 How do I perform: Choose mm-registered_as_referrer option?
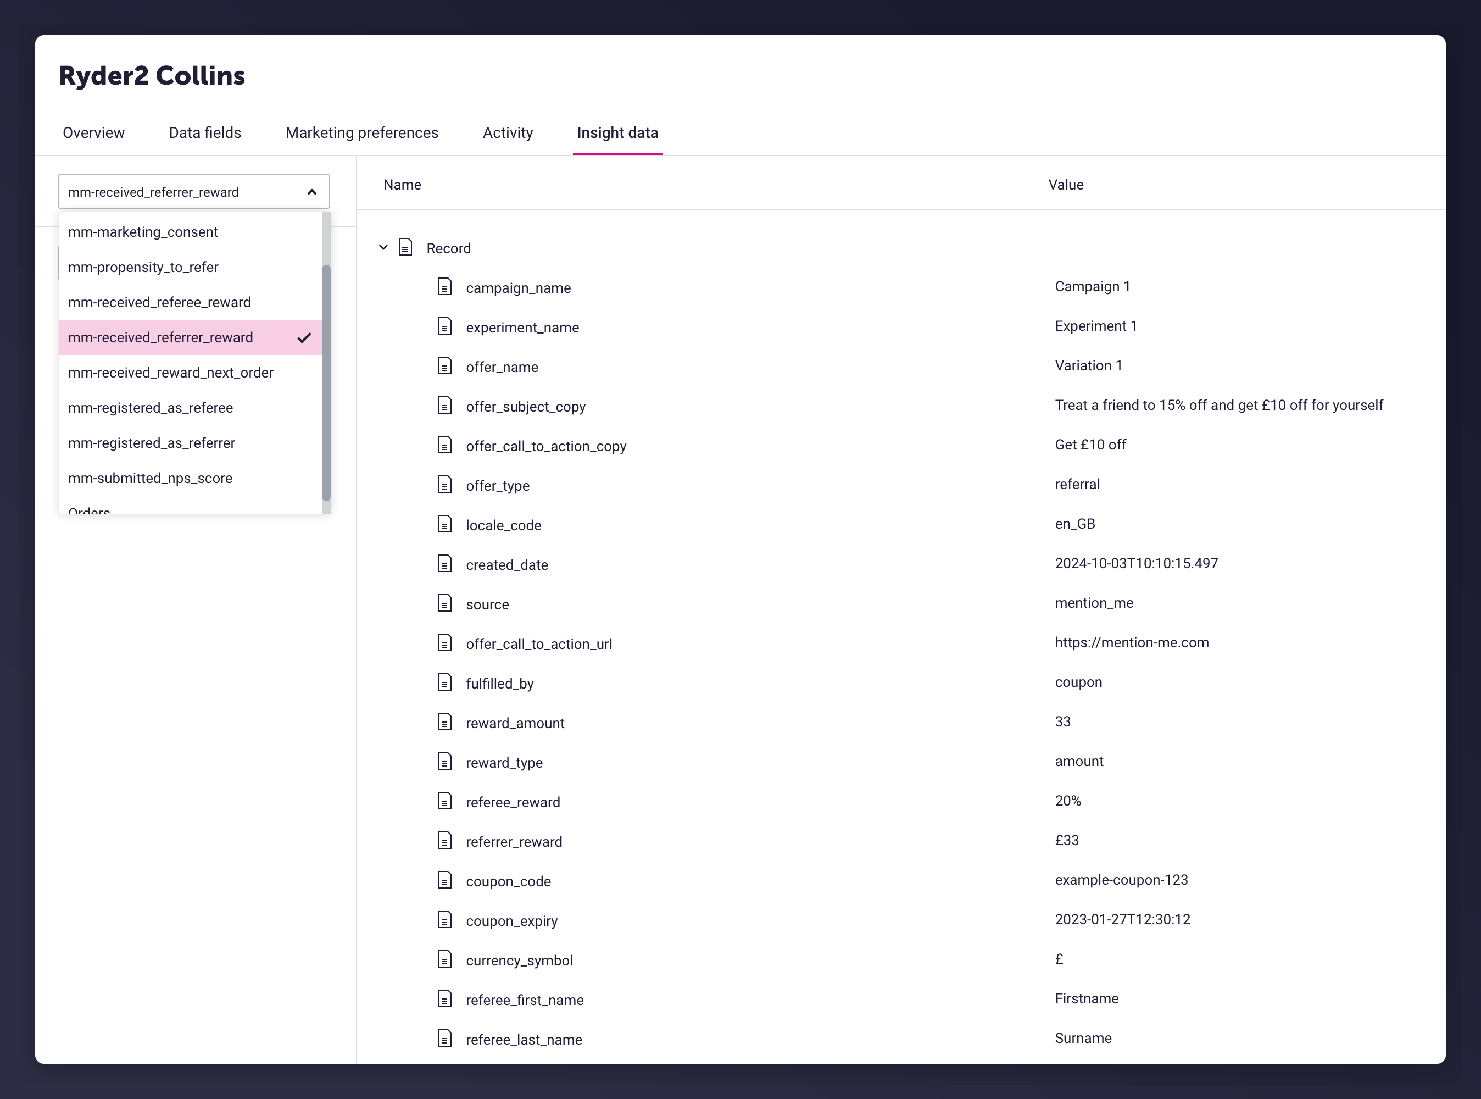pos(190,444)
